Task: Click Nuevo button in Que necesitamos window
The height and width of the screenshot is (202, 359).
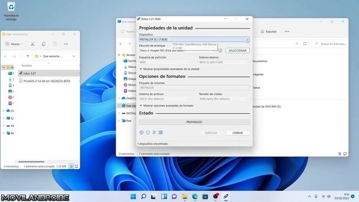Action: point(14,44)
